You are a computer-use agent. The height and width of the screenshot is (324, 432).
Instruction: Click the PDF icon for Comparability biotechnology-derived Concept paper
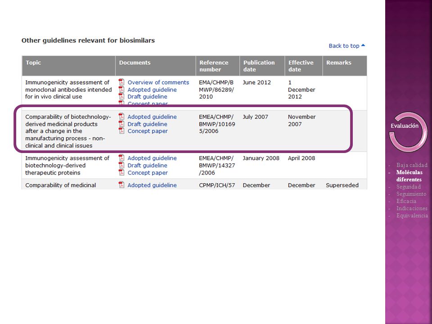point(121,131)
